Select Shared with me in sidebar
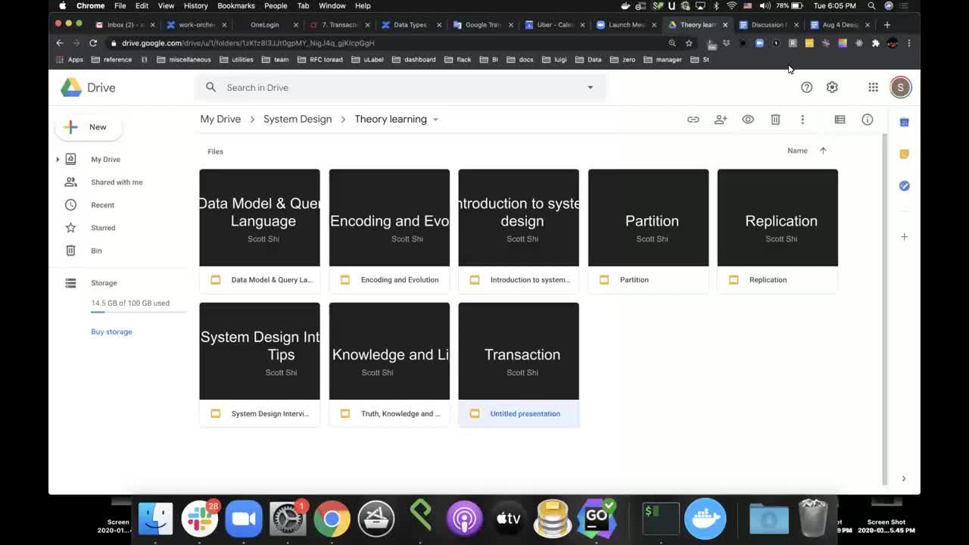 pos(117,182)
